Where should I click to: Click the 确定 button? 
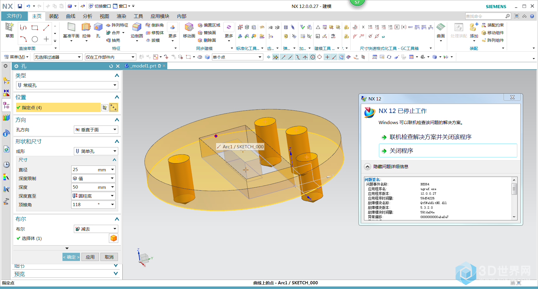71,257
